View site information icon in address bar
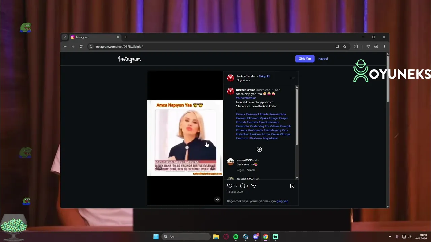This screenshot has height=242, width=431. point(91,47)
